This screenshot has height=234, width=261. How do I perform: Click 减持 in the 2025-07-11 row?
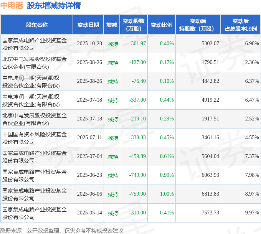[113, 138]
